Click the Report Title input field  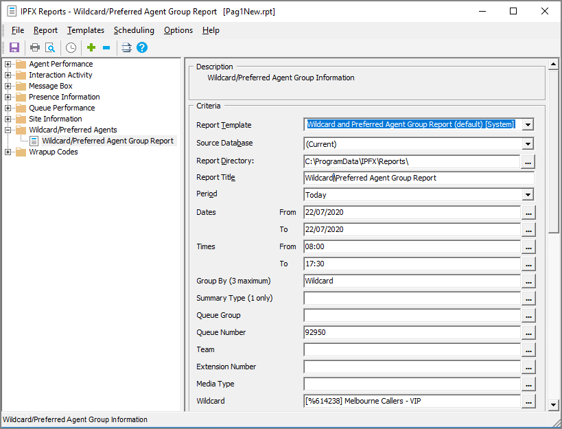click(419, 178)
